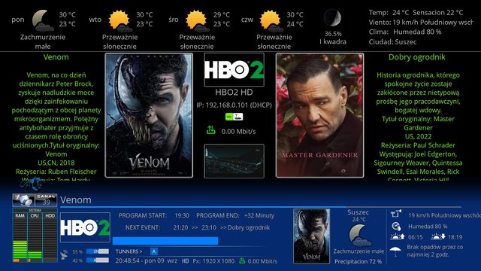
Task: Click the HD resolution indicator icon
Action: (186, 261)
